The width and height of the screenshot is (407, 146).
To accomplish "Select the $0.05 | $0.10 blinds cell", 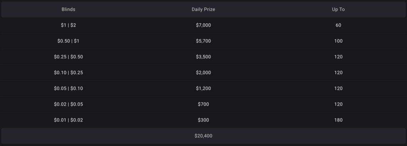I will pos(68,88).
